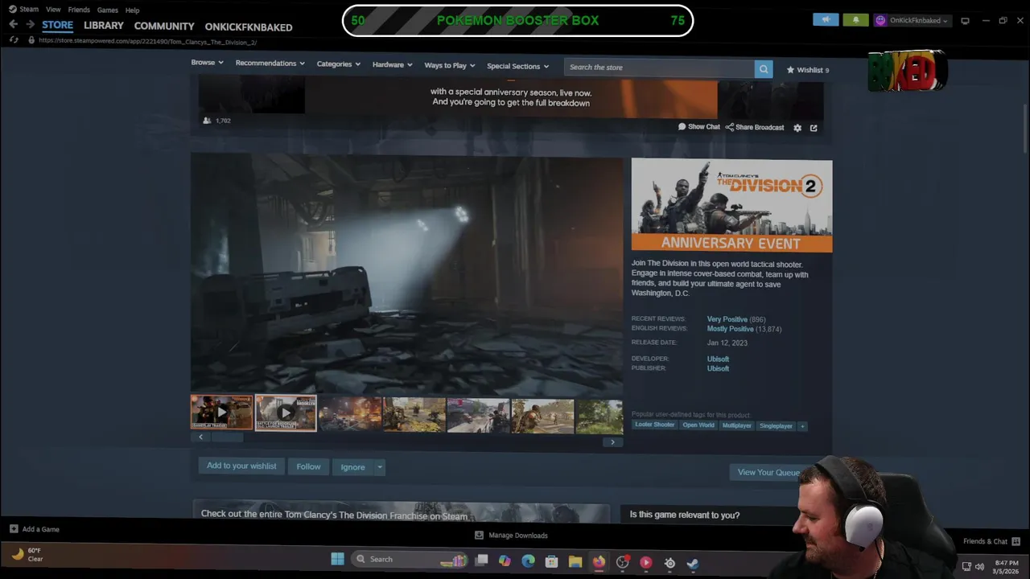Open Friends & Chat

(991, 541)
